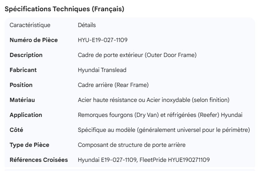The height and width of the screenshot is (171, 258).
Task: Select the "Numéro de Pièce" row label
Action: pos(33,40)
